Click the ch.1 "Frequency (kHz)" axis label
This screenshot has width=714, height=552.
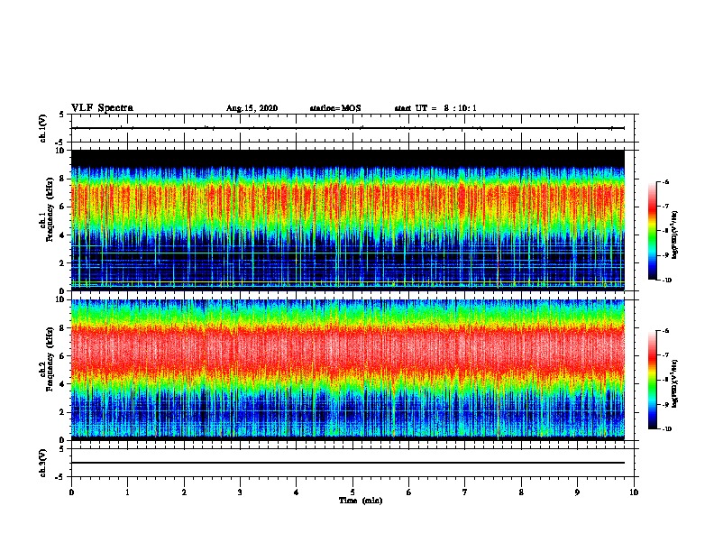50,209
